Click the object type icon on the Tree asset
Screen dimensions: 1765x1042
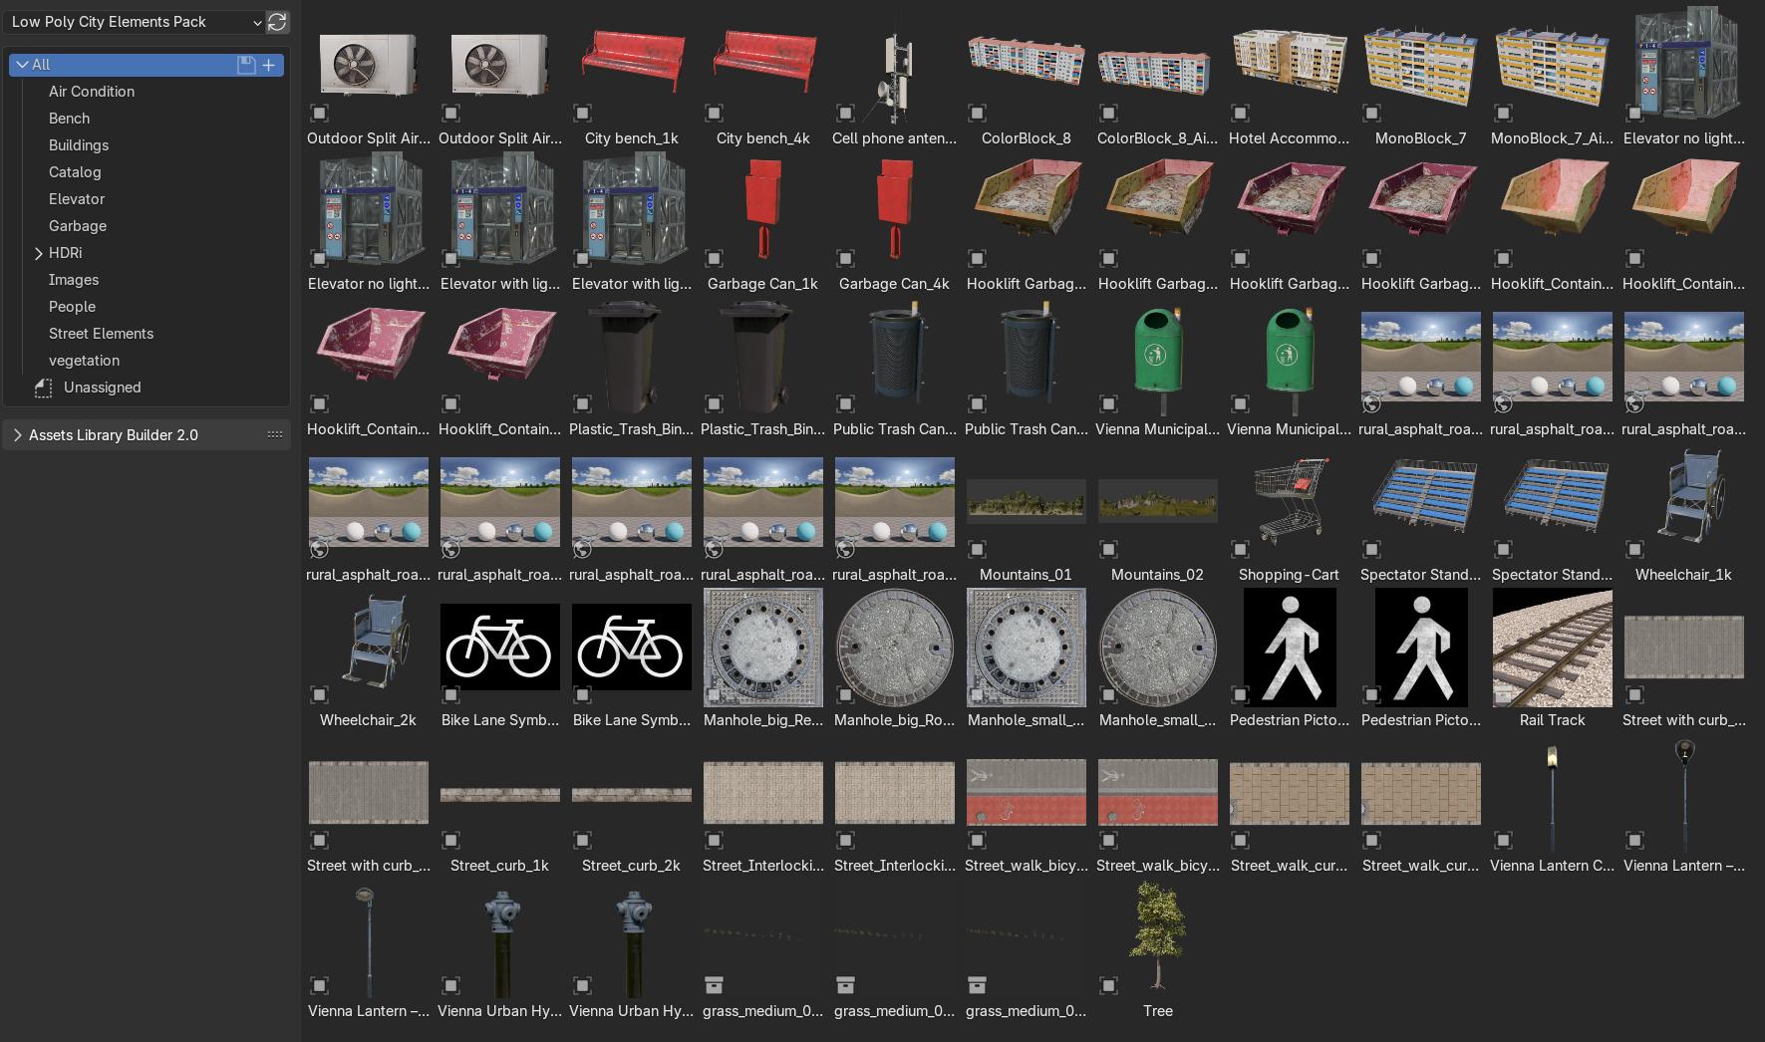[1108, 986]
